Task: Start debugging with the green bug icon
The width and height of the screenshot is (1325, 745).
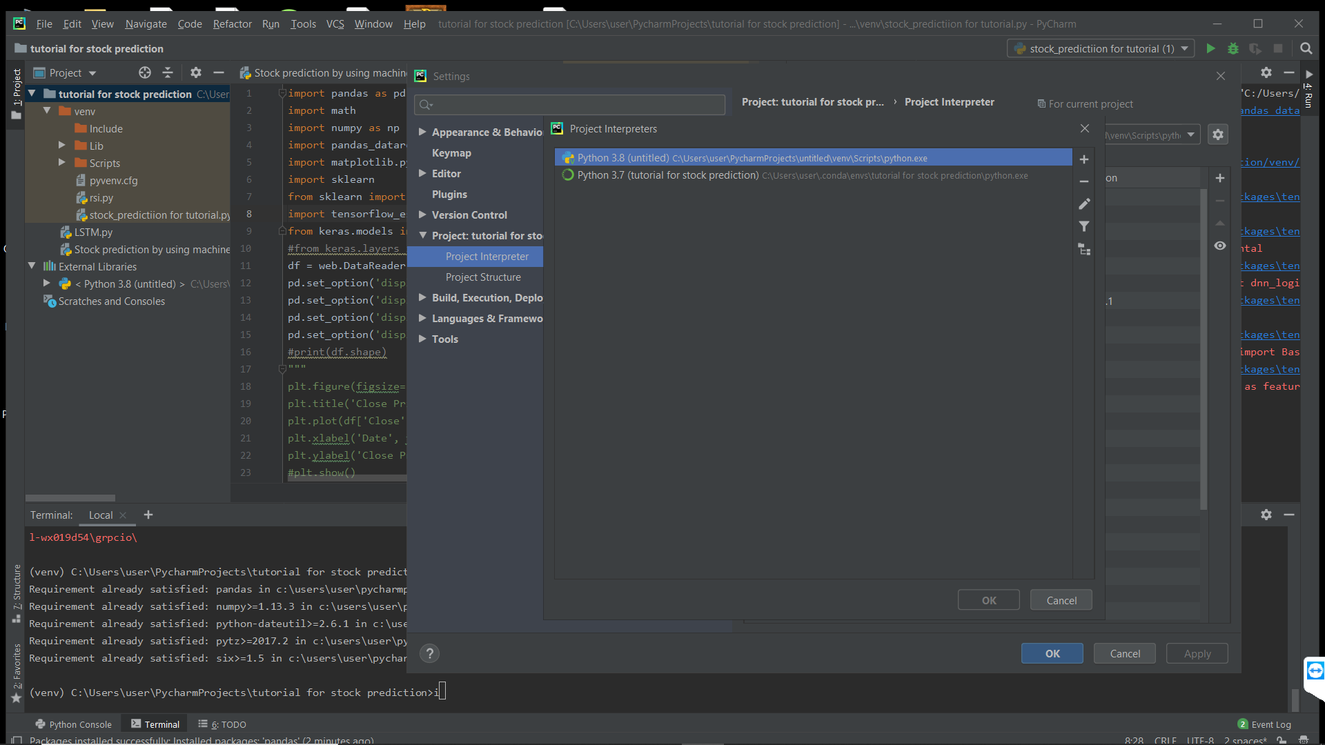Action: click(x=1233, y=49)
